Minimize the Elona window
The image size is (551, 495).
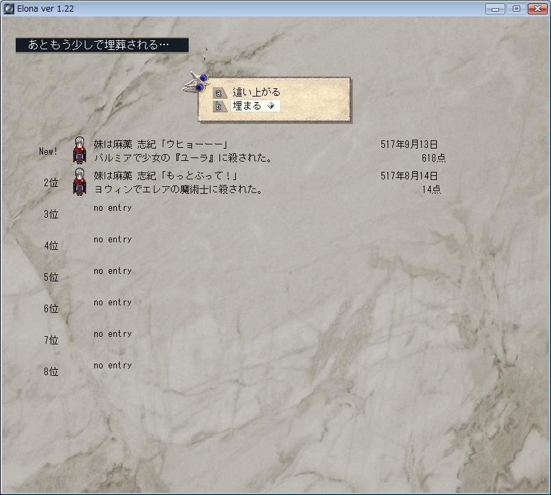(x=495, y=9)
